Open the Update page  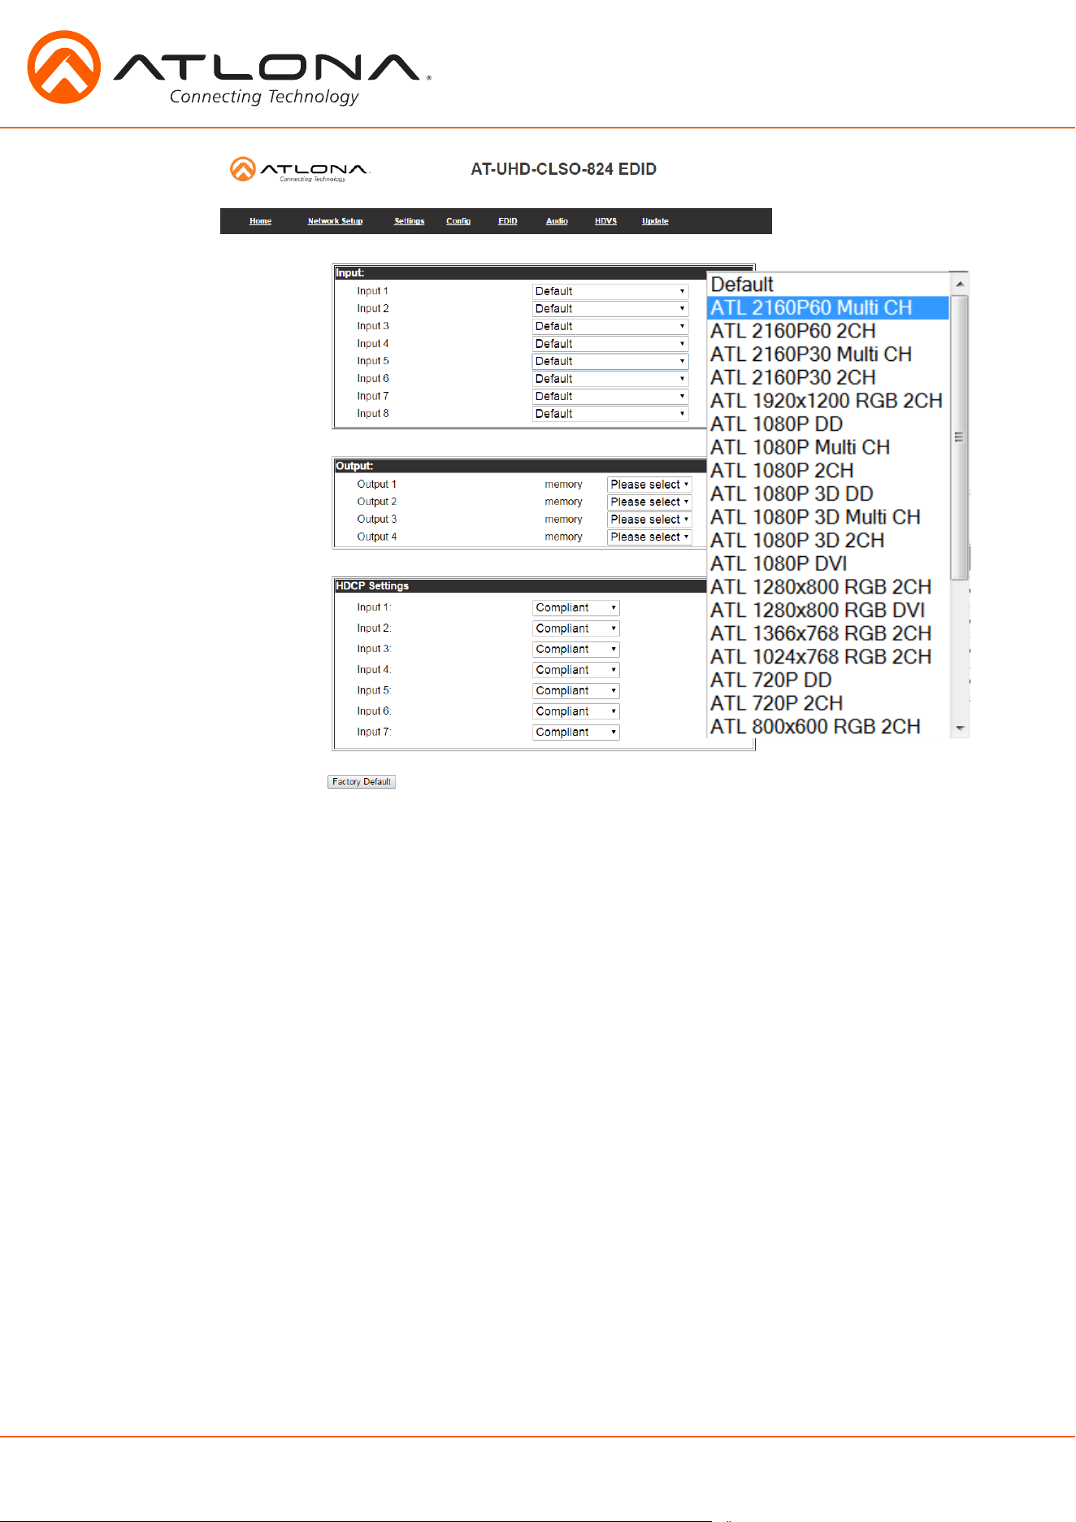tap(655, 221)
